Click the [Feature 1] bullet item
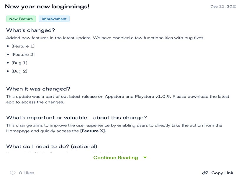The width and height of the screenshot is (236, 177). pos(23,46)
